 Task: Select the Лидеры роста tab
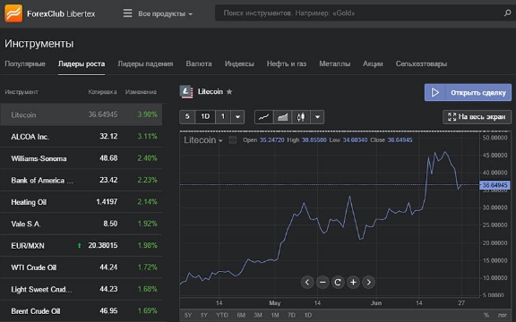click(82, 64)
